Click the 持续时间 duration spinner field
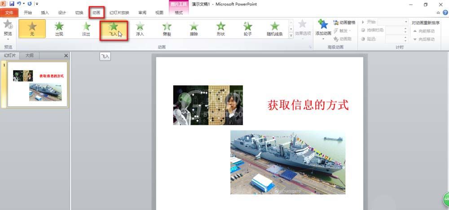The height and width of the screenshot is (210, 449). [x=396, y=31]
